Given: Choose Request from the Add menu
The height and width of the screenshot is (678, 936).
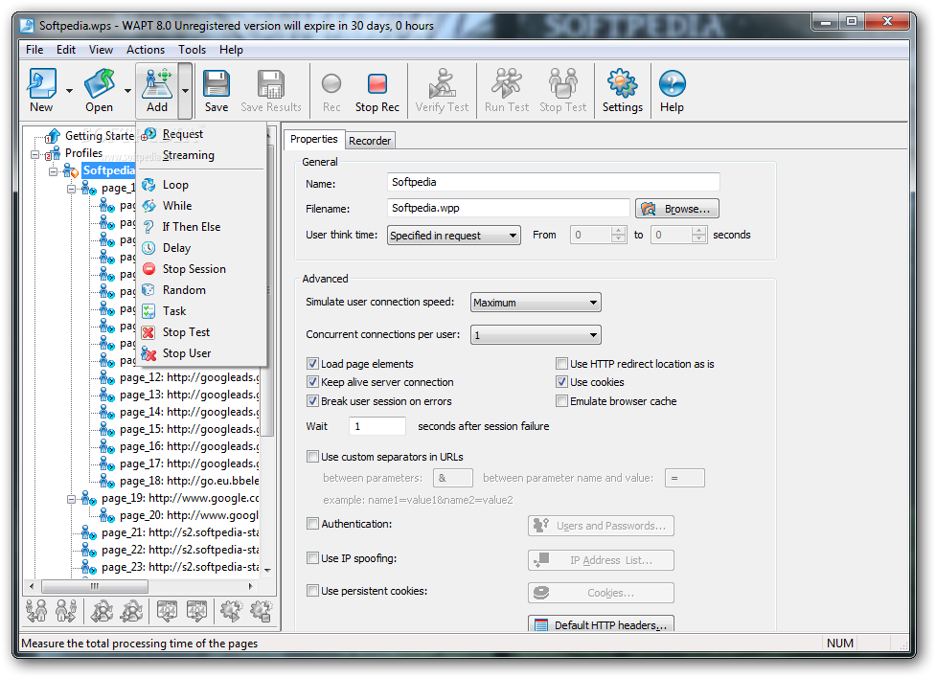Looking at the screenshot, I should [x=202, y=134].
